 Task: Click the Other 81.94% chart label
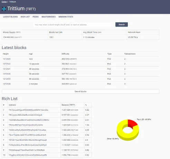click(113, 139)
